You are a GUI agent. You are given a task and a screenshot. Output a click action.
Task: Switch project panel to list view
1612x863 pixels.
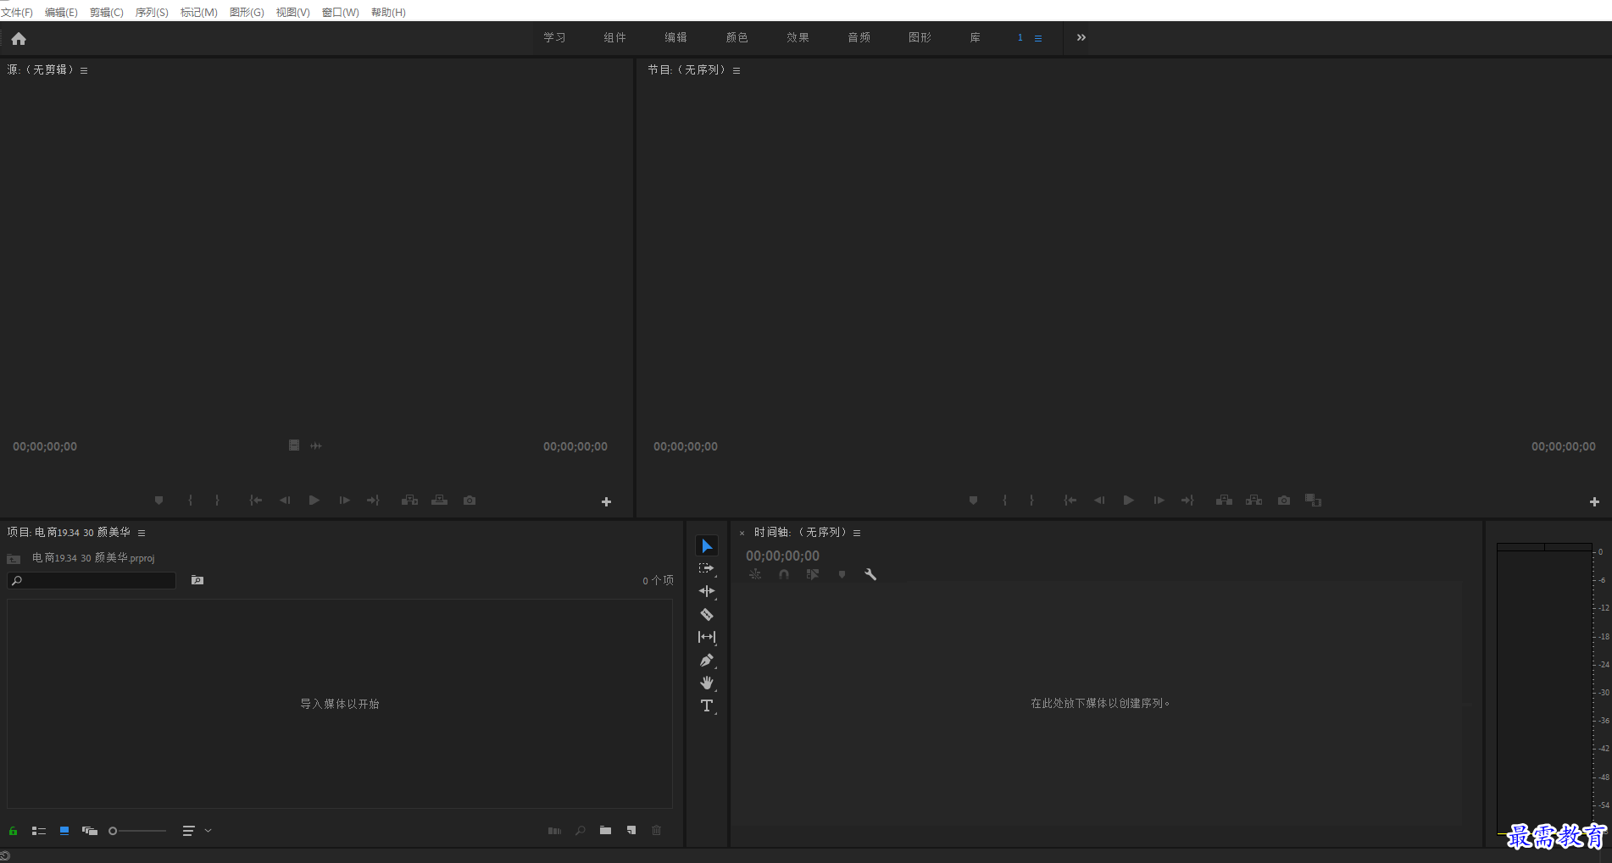(39, 831)
